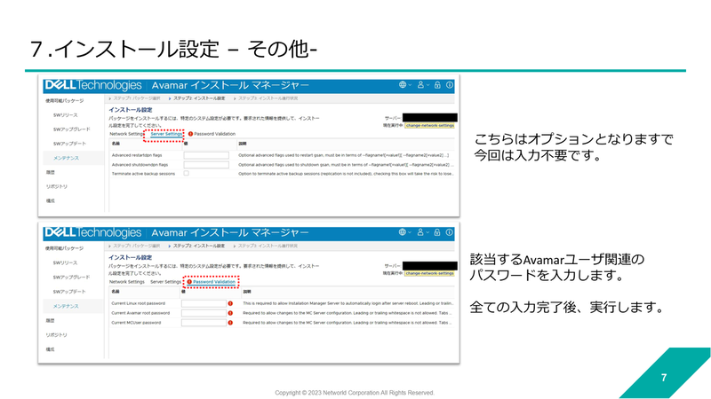The height and width of the screenshot is (399, 711).
Task: Click Dell Technologies logo in Server Settings screenshot
Action: tap(93, 85)
